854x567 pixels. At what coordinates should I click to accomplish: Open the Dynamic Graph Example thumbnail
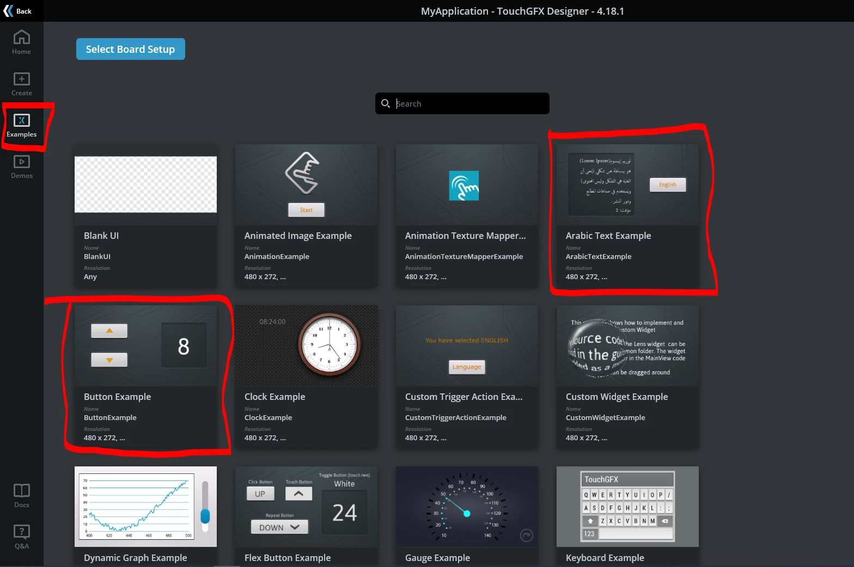tap(145, 507)
